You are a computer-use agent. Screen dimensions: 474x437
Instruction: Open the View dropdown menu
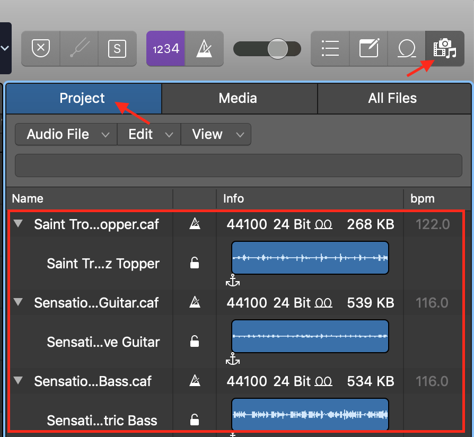pyautogui.click(x=216, y=134)
